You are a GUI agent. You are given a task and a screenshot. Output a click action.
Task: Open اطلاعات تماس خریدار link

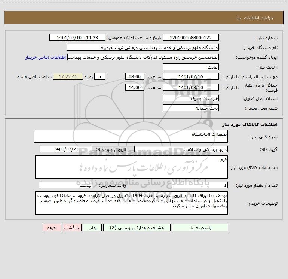46,57
